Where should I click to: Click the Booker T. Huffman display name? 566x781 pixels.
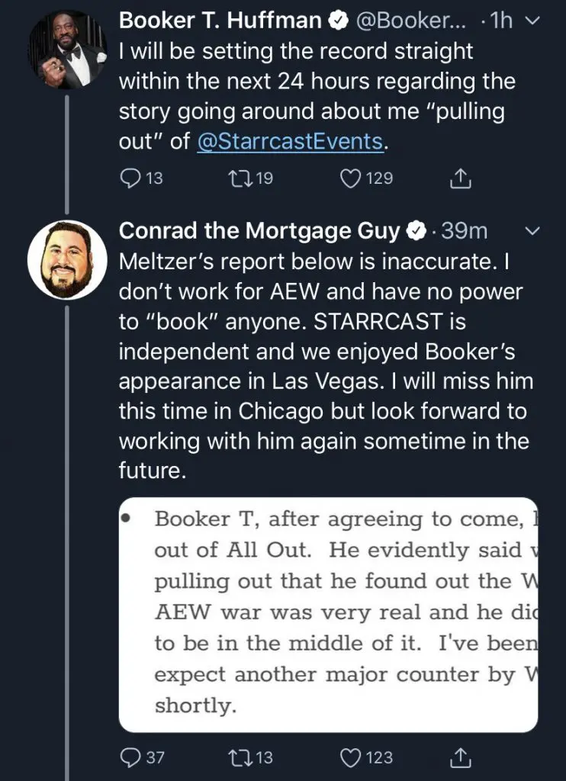(220, 21)
